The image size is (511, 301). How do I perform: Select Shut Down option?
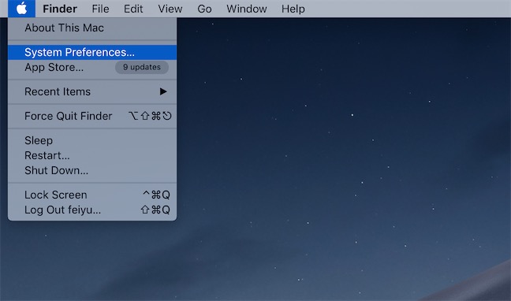(92, 171)
